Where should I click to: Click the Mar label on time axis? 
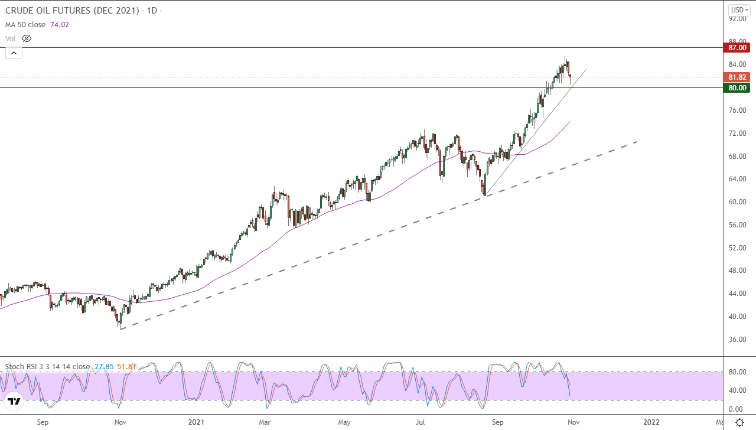265,422
